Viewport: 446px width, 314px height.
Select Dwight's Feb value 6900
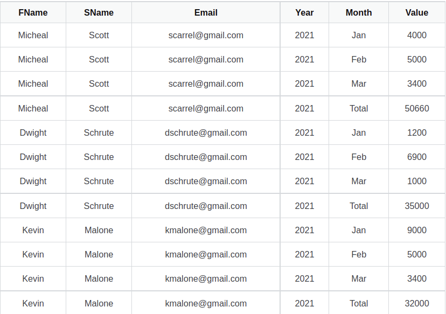tap(417, 157)
